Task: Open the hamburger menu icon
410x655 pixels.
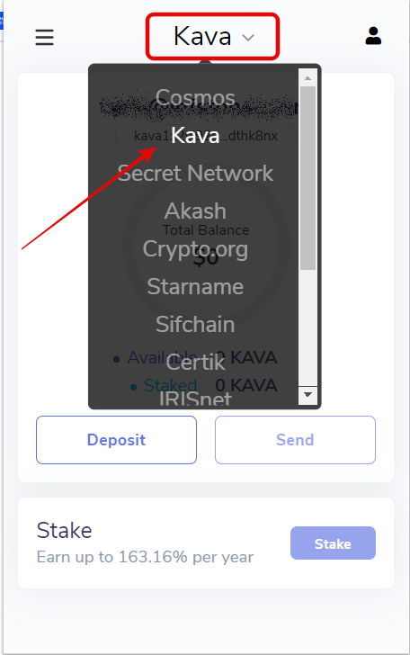Action: click(44, 37)
